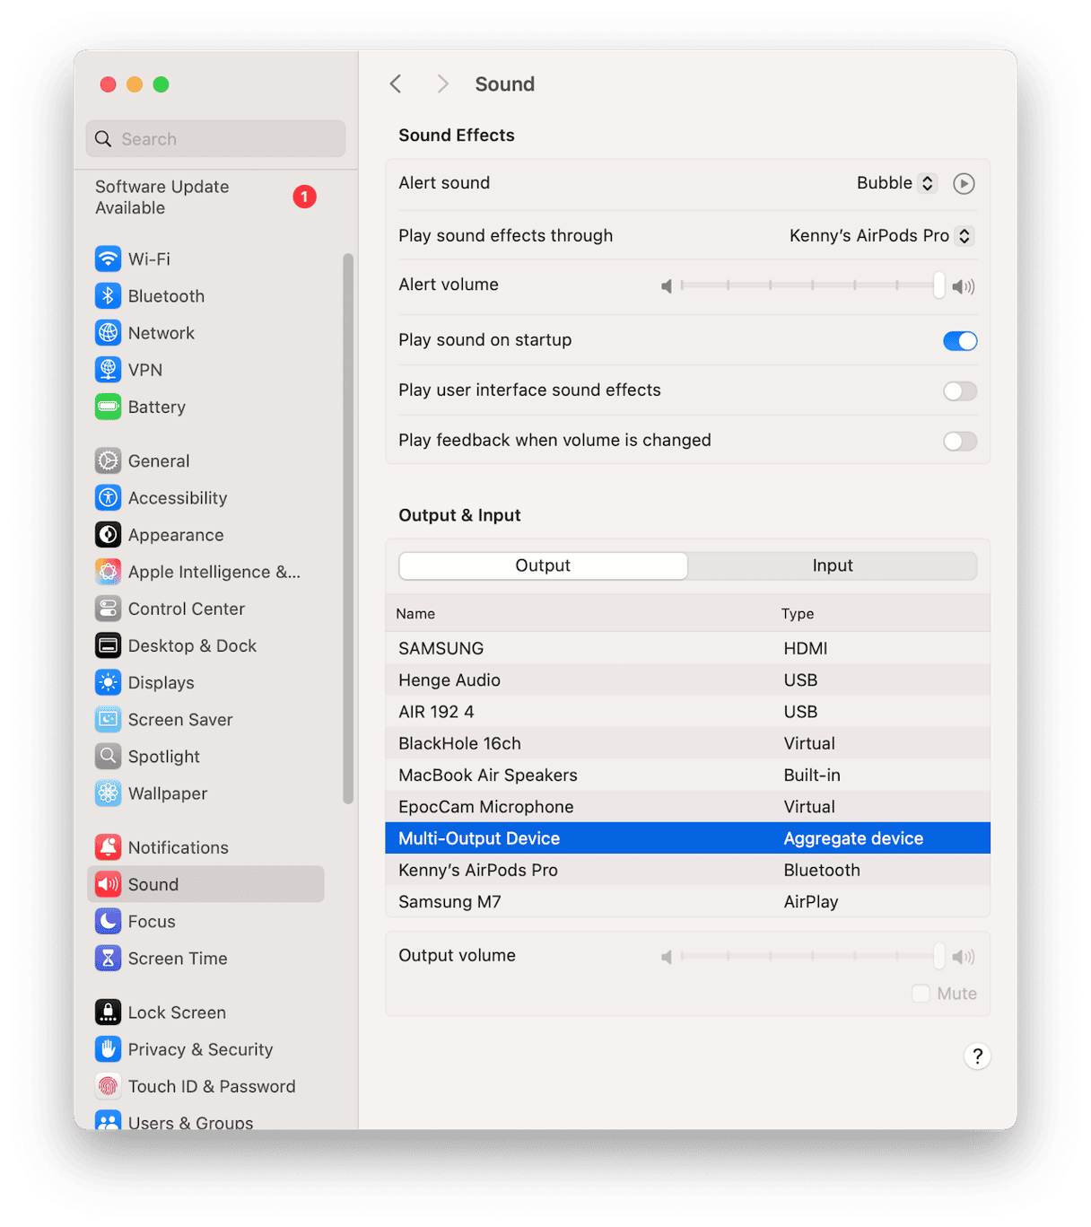The width and height of the screenshot is (1091, 1227).
Task: Switch to the Input tab
Action: point(833,565)
